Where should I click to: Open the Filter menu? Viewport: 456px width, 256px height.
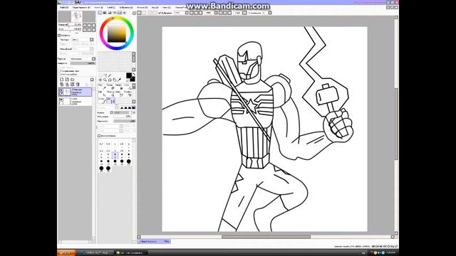click(x=142, y=7)
